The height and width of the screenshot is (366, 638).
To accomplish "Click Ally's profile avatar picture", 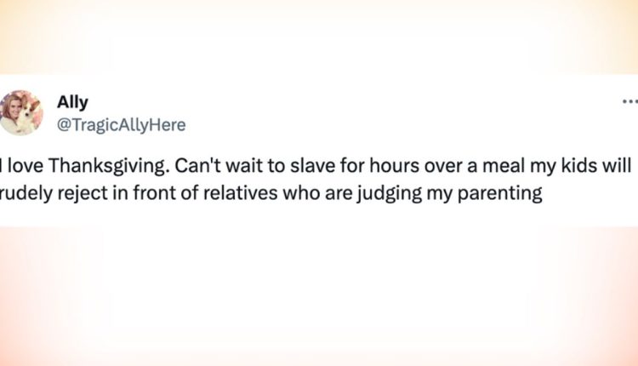I will (22, 112).
